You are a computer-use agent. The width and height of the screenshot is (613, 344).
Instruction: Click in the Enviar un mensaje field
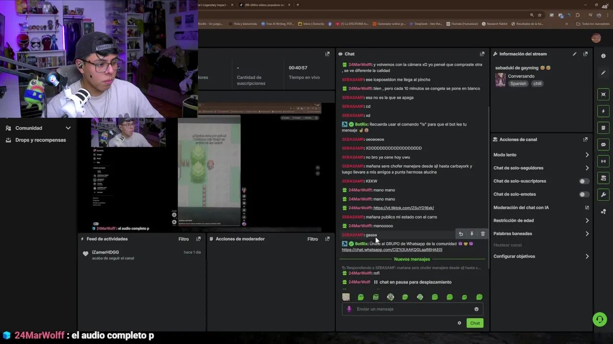click(x=412, y=309)
